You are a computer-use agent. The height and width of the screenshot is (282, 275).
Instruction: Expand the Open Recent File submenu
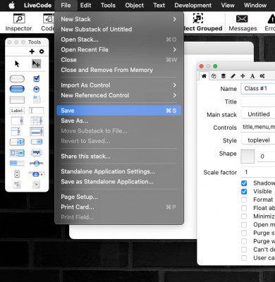[x=118, y=49]
